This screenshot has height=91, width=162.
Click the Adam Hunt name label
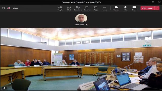[79, 25]
